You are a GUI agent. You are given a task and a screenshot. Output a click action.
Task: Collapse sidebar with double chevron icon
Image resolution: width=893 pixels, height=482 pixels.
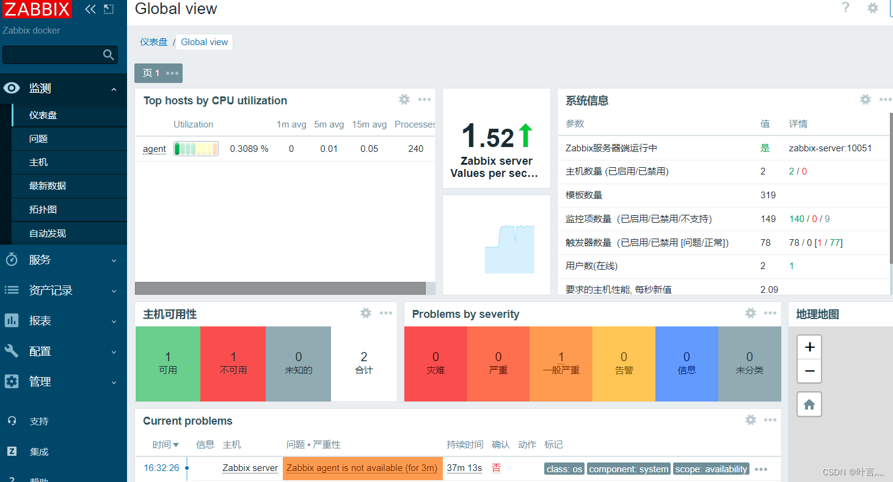pyautogui.click(x=90, y=9)
